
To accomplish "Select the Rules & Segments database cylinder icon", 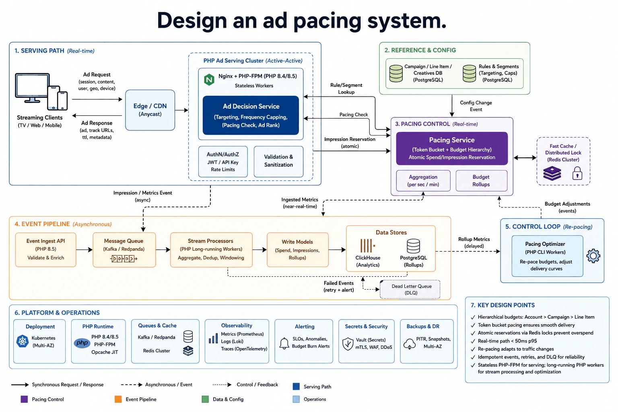I will [x=469, y=73].
